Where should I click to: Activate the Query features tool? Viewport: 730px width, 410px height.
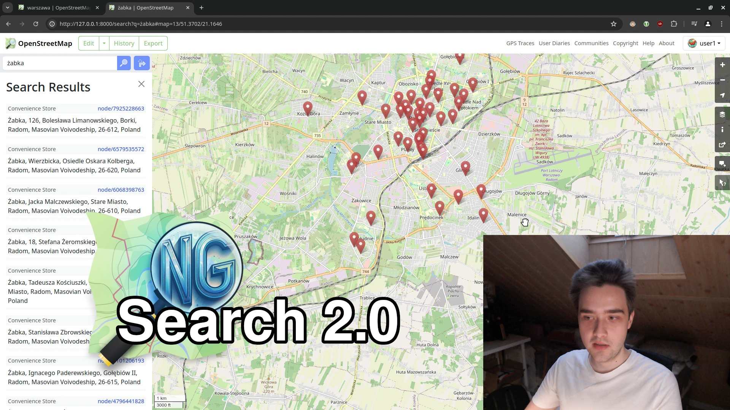(x=722, y=183)
